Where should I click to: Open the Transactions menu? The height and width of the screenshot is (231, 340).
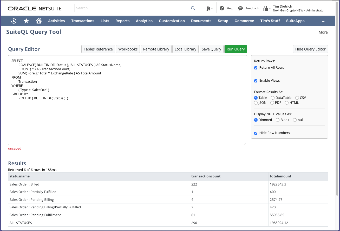click(83, 21)
